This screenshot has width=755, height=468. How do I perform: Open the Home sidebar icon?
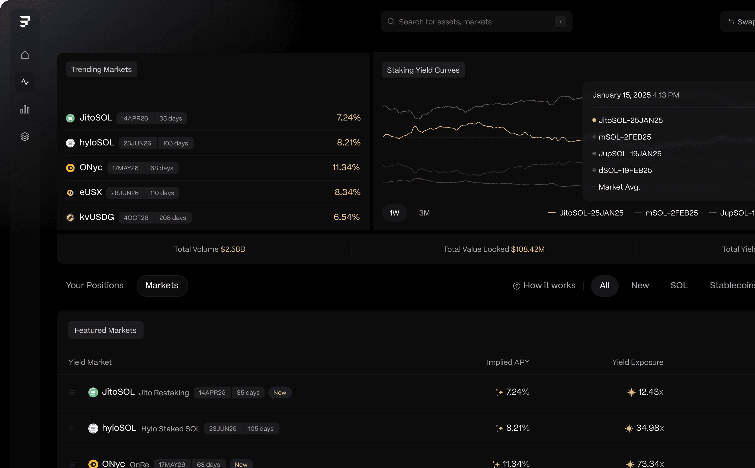(x=25, y=55)
